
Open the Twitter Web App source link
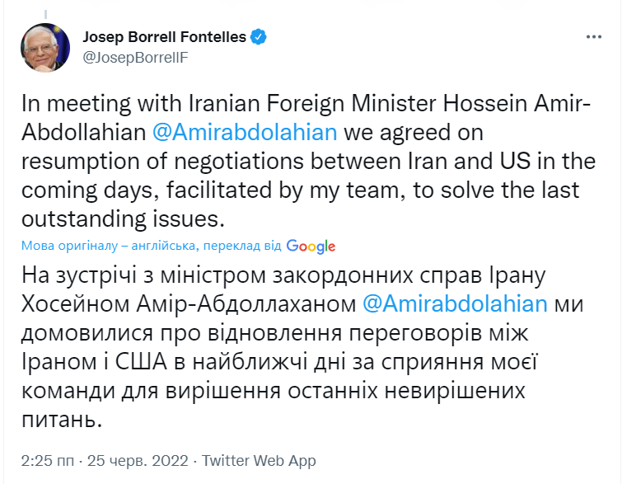pos(259,460)
